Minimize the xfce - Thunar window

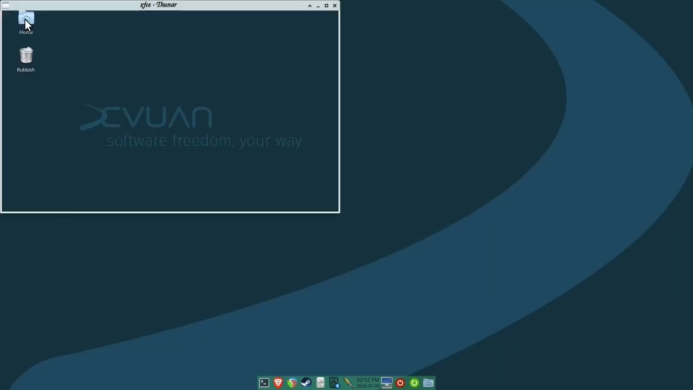point(318,5)
